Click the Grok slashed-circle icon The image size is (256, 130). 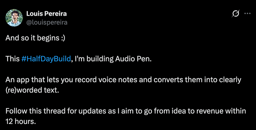(235, 14)
